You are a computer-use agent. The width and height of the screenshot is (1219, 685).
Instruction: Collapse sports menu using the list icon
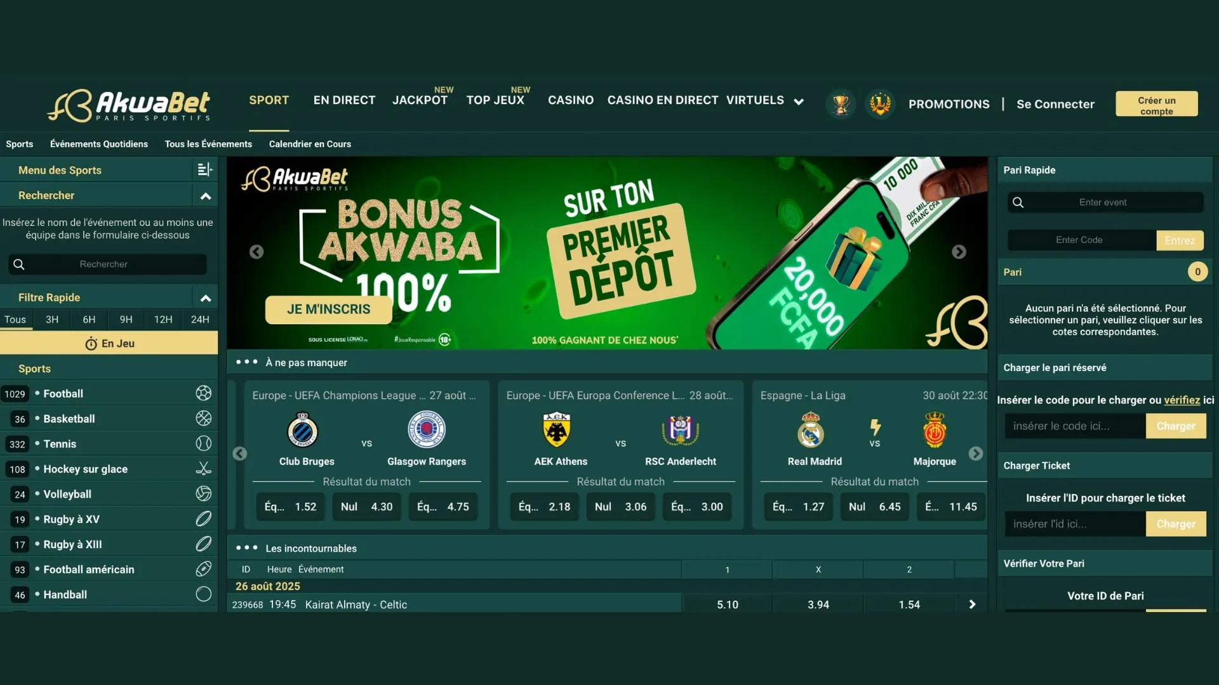click(204, 169)
